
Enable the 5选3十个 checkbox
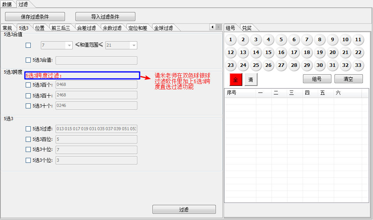point(28,106)
